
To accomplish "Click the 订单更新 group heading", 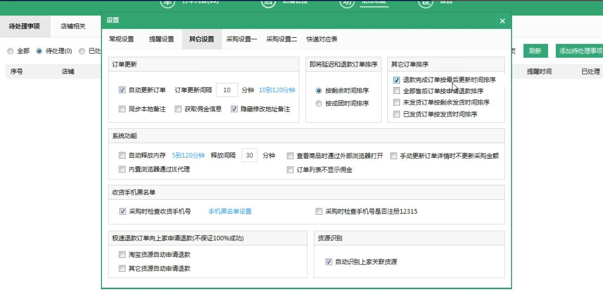I will pyautogui.click(x=125, y=64).
